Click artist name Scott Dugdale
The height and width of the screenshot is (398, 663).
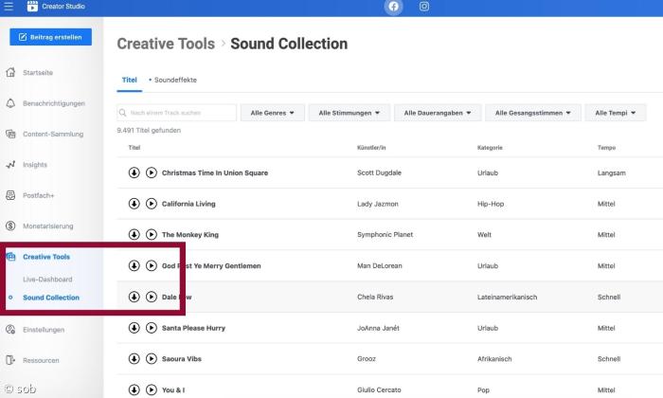379,172
